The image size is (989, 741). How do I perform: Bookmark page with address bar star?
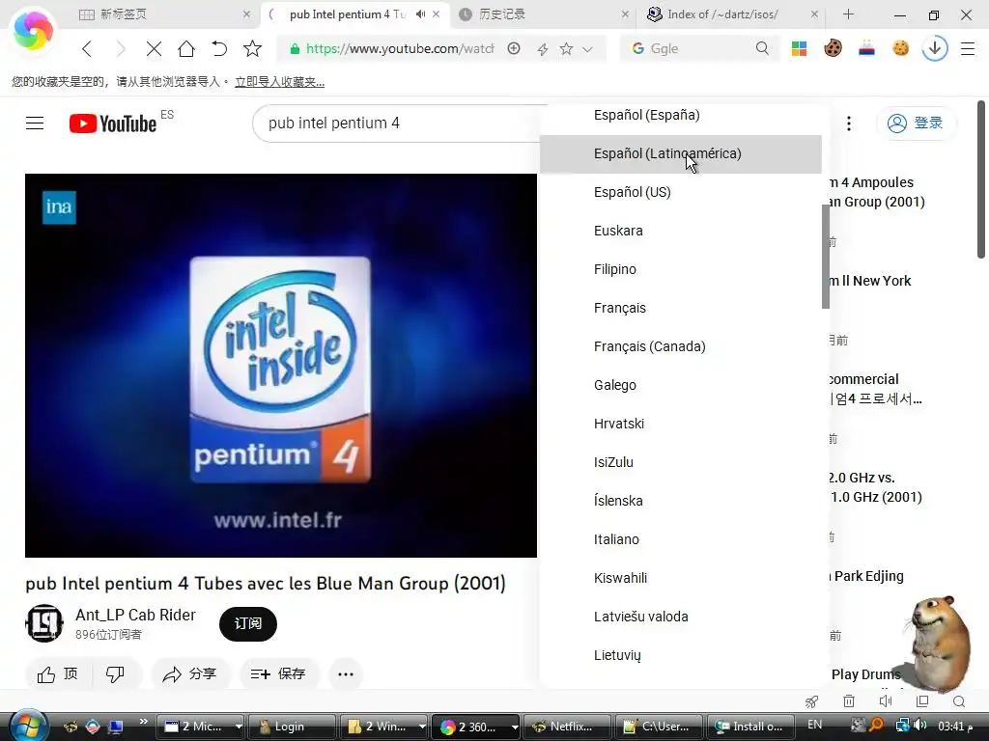pos(566,48)
